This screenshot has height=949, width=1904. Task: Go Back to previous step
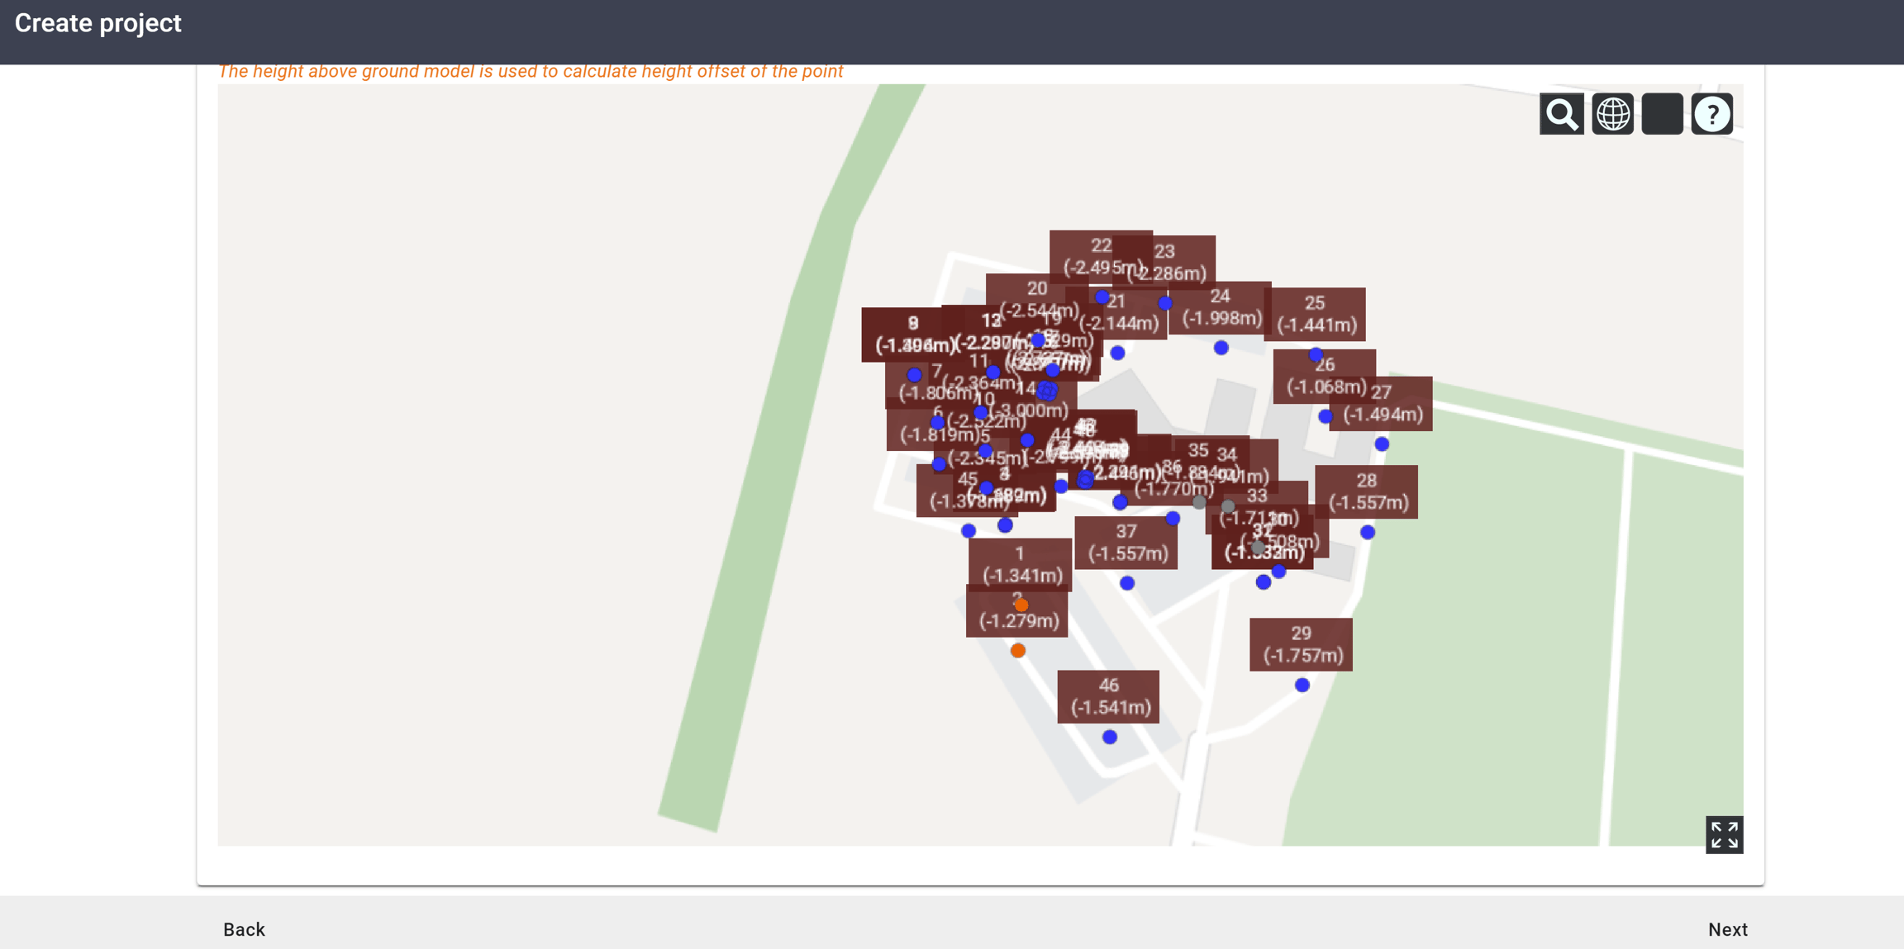click(244, 929)
